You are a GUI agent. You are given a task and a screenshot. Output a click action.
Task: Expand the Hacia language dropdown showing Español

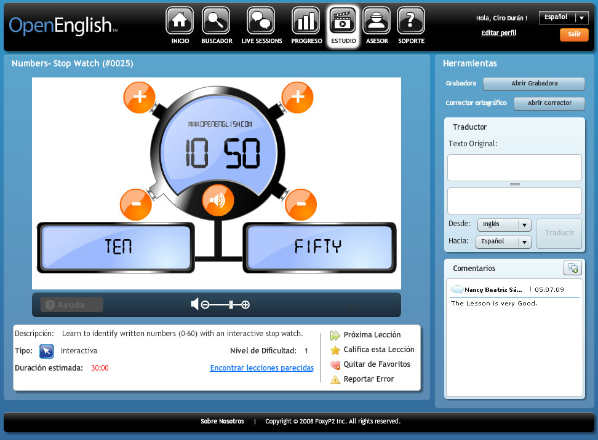[503, 242]
